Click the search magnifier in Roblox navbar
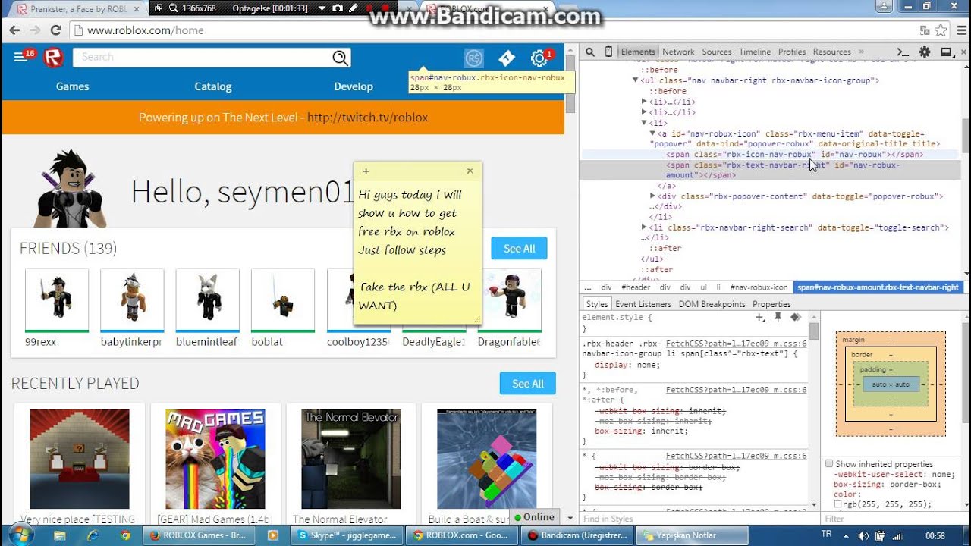The image size is (971, 546). pyautogui.click(x=341, y=58)
